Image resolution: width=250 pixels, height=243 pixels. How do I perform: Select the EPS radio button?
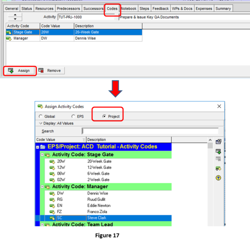(x=74, y=117)
